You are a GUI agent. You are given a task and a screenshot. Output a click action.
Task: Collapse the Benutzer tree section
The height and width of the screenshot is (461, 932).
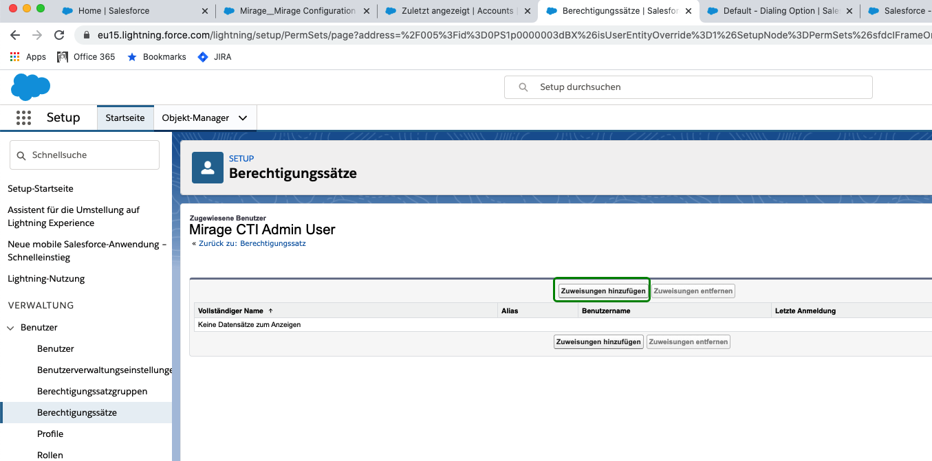10,328
